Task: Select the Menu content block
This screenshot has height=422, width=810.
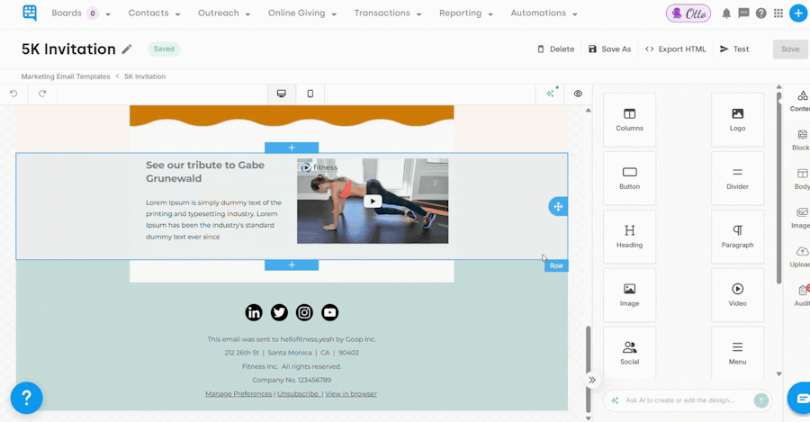Action: [x=737, y=353]
